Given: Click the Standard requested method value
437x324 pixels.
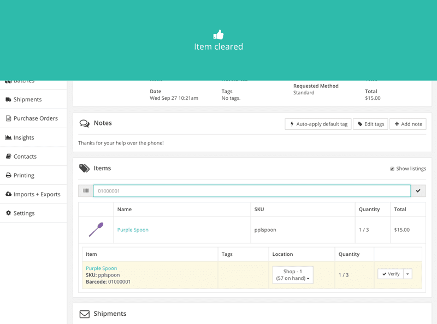Looking at the screenshot, I should tap(304, 93).
